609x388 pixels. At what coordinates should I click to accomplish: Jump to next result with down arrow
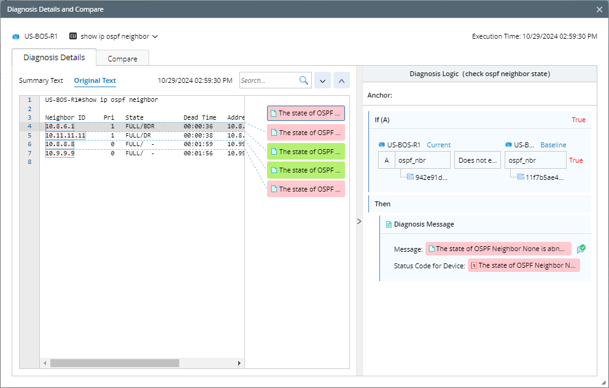click(322, 80)
